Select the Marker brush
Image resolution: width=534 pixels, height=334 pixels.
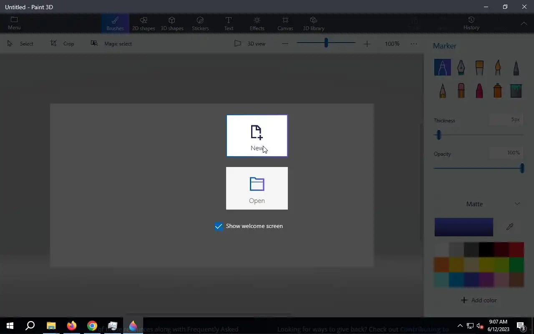pyautogui.click(x=443, y=67)
